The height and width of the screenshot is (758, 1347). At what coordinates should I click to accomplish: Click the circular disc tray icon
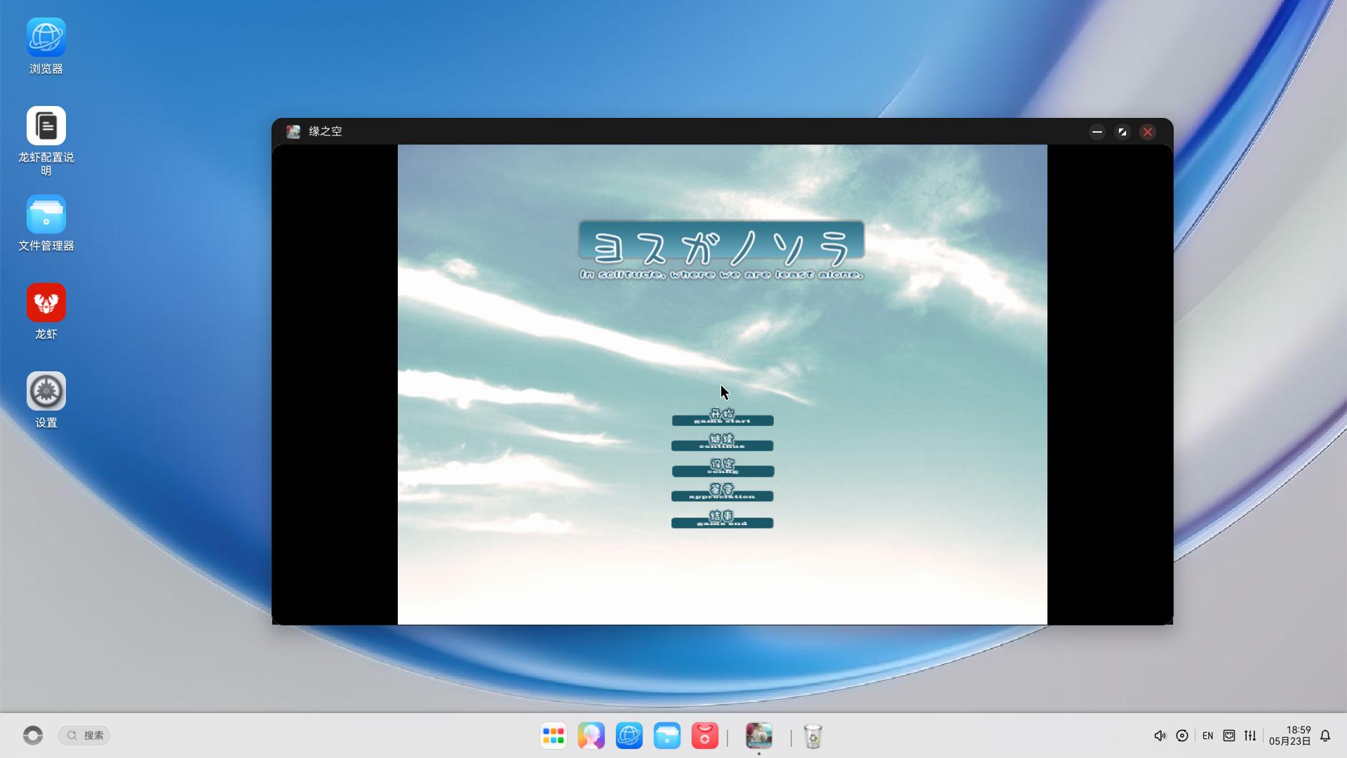(x=1182, y=736)
